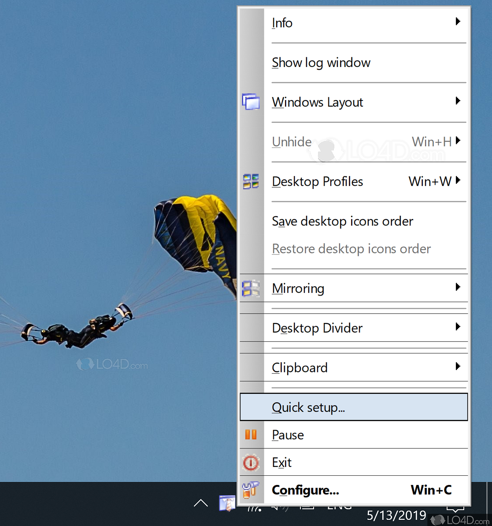
Task: Pause the application via the menu
Action: 288,435
